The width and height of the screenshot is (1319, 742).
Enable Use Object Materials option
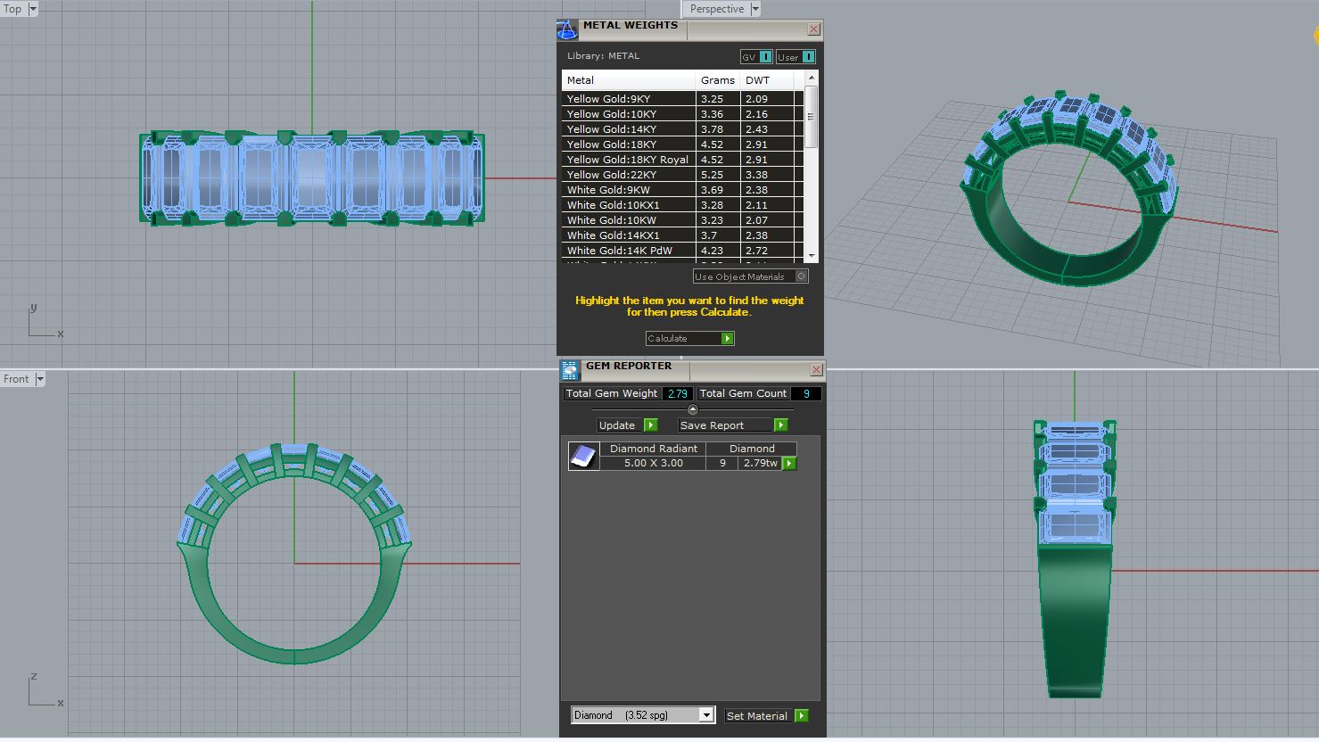[801, 276]
